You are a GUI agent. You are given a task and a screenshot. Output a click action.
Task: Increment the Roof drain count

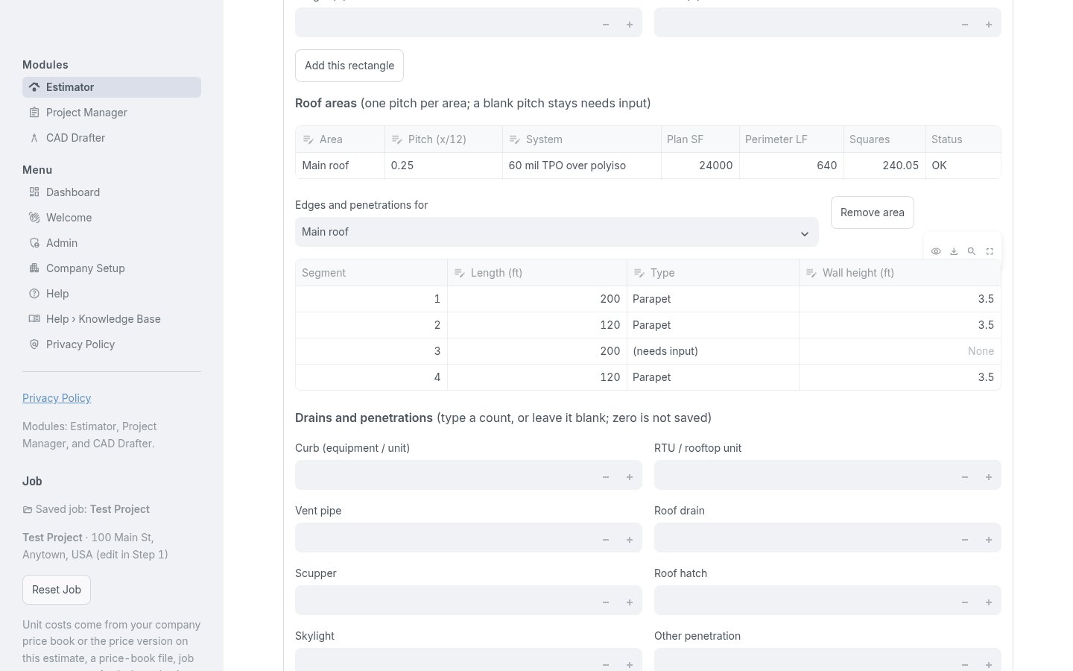[989, 540]
